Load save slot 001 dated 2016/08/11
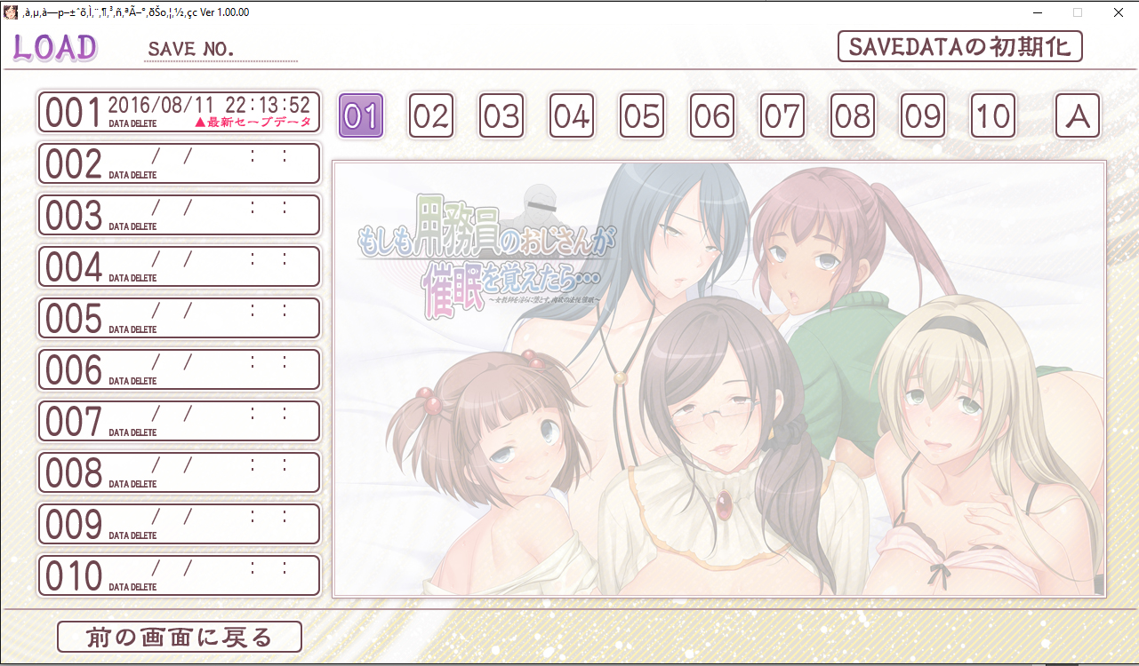This screenshot has height=666, width=1139. [x=179, y=112]
